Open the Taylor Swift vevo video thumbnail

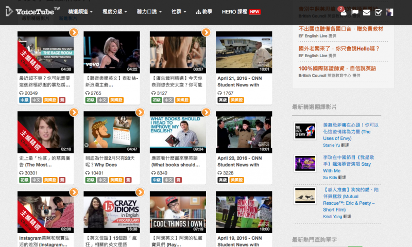pyautogui.click(x=112, y=52)
